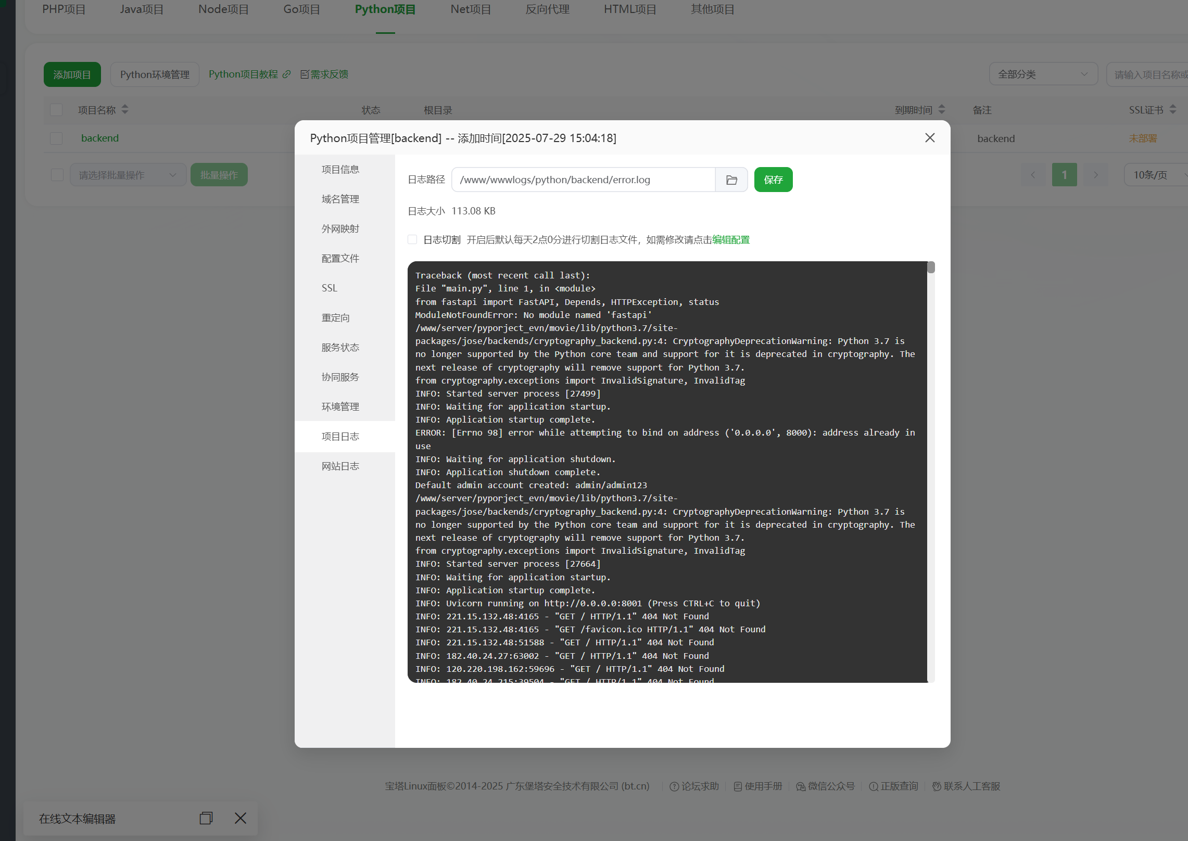Check the backend project row checkbox

pos(56,138)
